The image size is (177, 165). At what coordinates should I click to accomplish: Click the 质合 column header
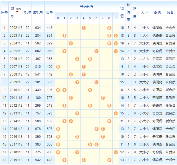pos(170,12)
